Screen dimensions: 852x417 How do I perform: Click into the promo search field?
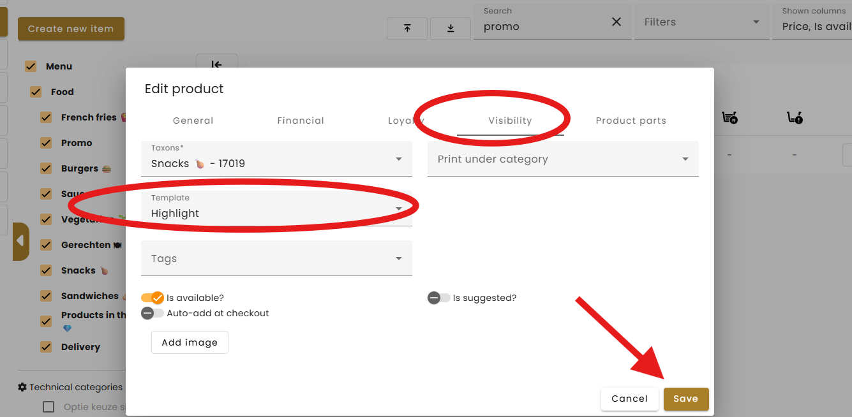pos(542,27)
